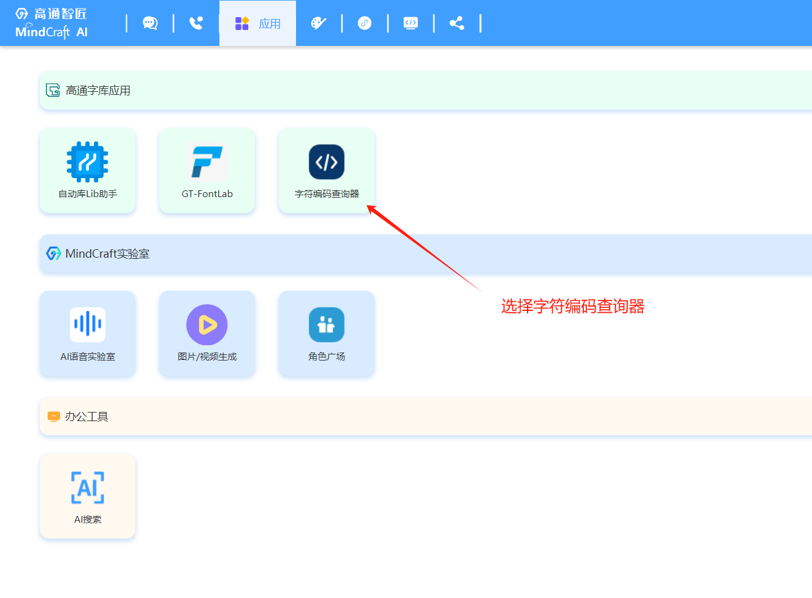Click the AI语音实验室 label text
Viewport: 812px width, 598px height.
[x=88, y=357]
